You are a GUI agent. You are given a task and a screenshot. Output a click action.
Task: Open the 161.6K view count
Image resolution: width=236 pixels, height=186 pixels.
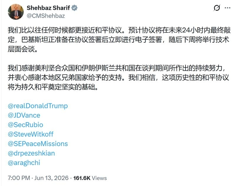point(82,178)
